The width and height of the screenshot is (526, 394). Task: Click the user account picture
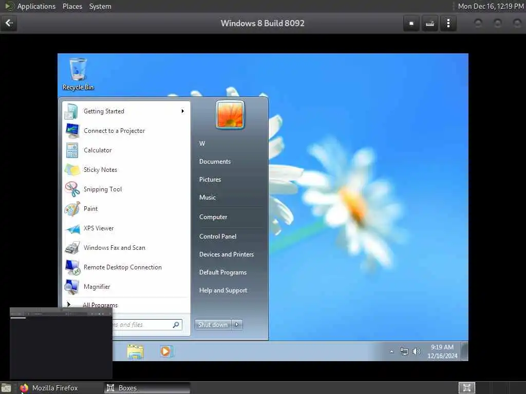(x=230, y=114)
